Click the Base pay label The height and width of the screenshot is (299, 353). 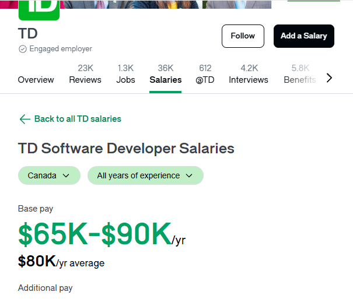(x=36, y=209)
